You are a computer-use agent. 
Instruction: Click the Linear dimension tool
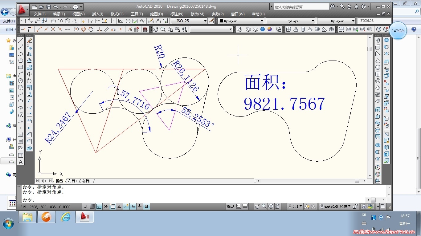pos(23,21)
